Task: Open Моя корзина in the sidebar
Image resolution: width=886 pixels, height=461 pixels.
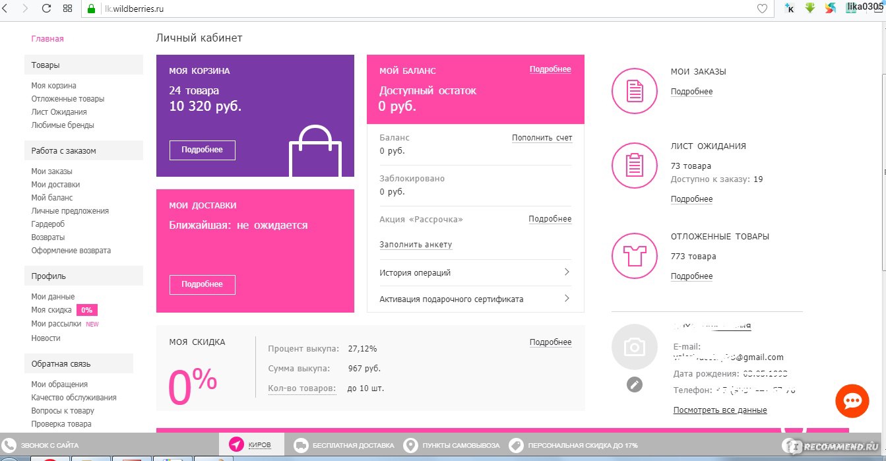Action: coord(53,86)
